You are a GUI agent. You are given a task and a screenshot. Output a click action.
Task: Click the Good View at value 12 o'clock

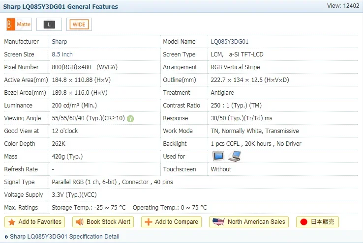click(65, 131)
